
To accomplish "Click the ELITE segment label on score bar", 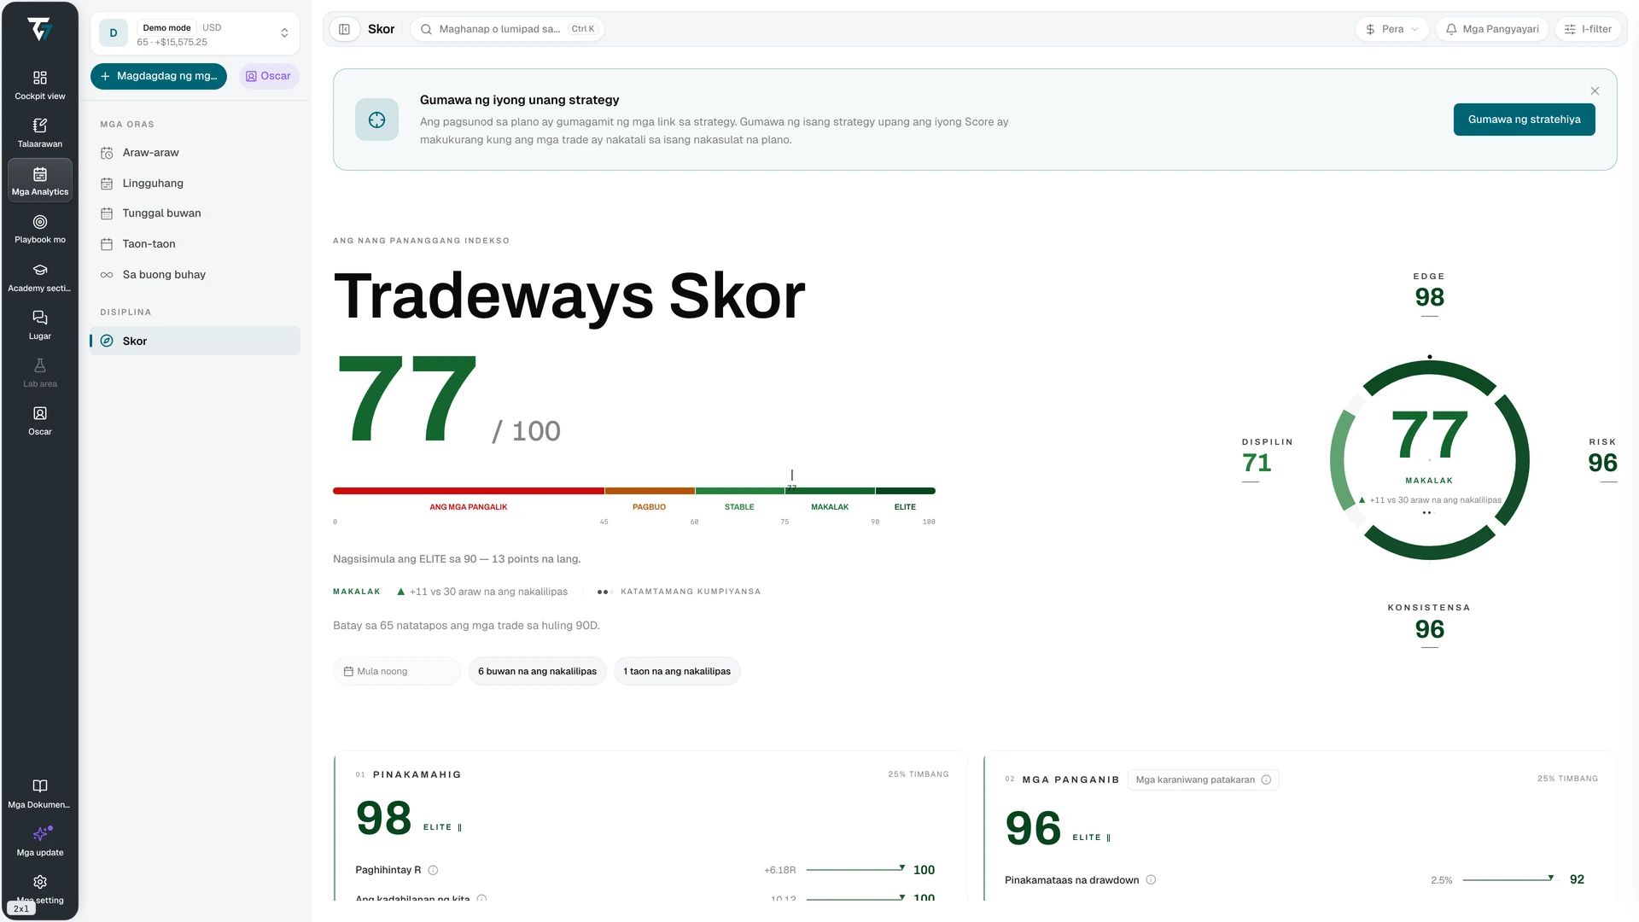I will pos(905,507).
